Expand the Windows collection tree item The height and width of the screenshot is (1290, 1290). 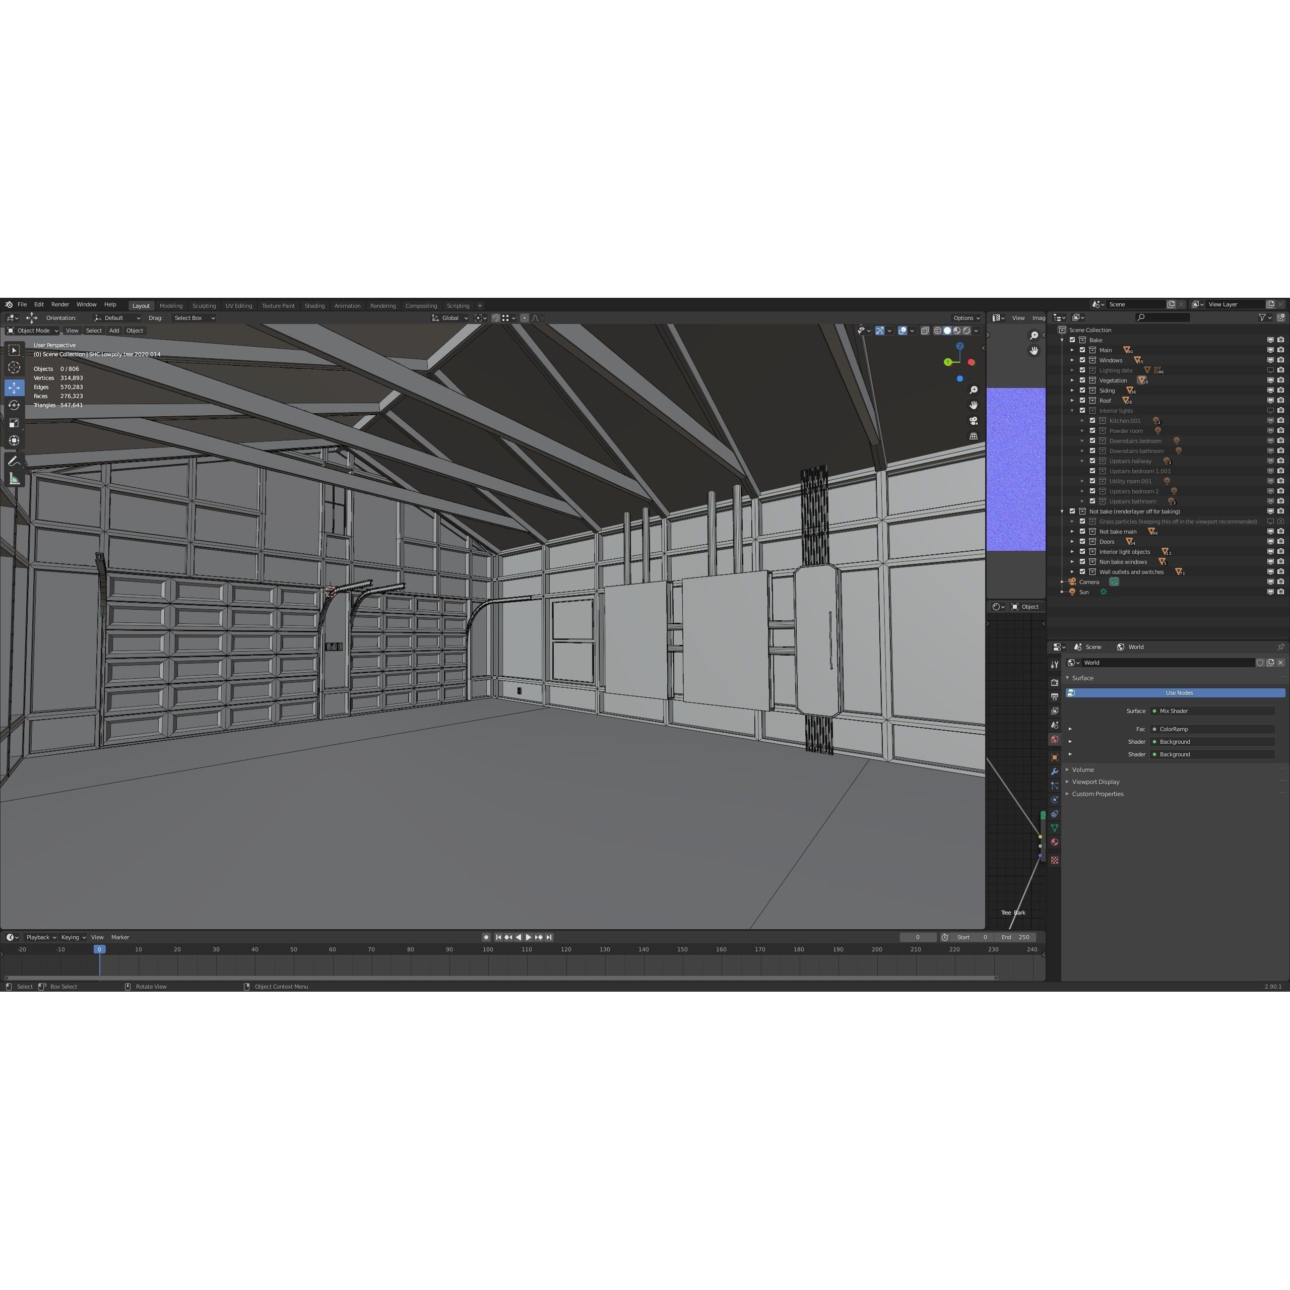1072,361
